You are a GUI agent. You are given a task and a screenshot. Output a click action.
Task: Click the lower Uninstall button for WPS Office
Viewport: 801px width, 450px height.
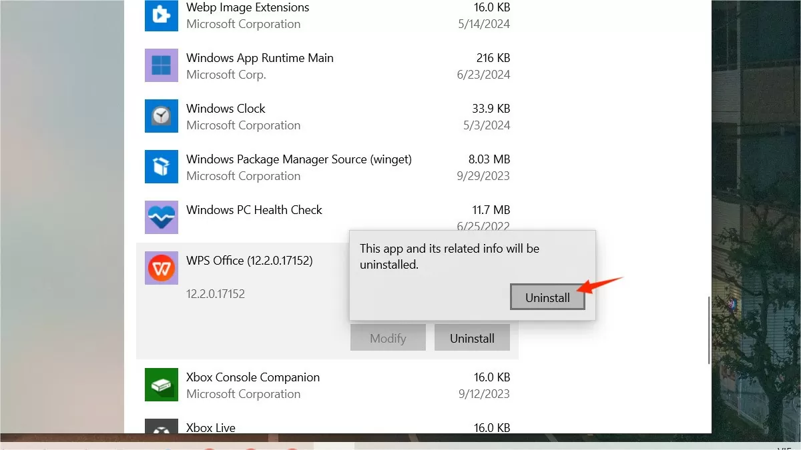tap(472, 337)
